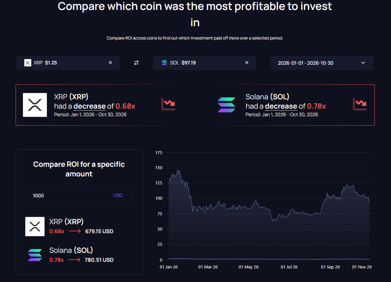
Task: Click the 100 y-axis label
Action: pos(159,198)
